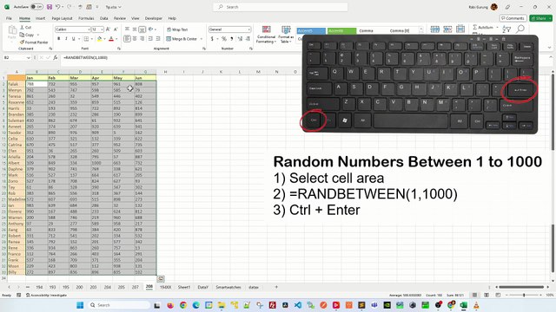Open the Developer ribbon tab
The height and width of the screenshot is (312, 556).
click(154, 18)
